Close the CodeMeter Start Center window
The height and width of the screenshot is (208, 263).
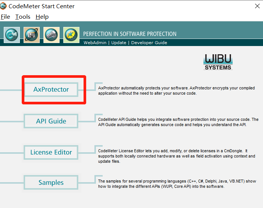[257, 6]
